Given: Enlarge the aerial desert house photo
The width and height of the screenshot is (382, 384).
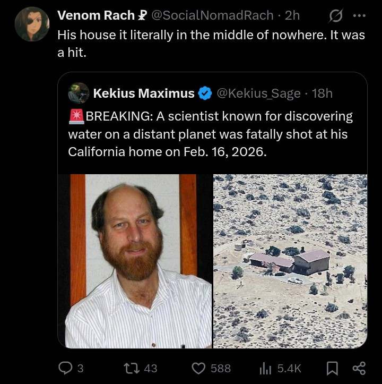Looking at the screenshot, I should (290, 261).
